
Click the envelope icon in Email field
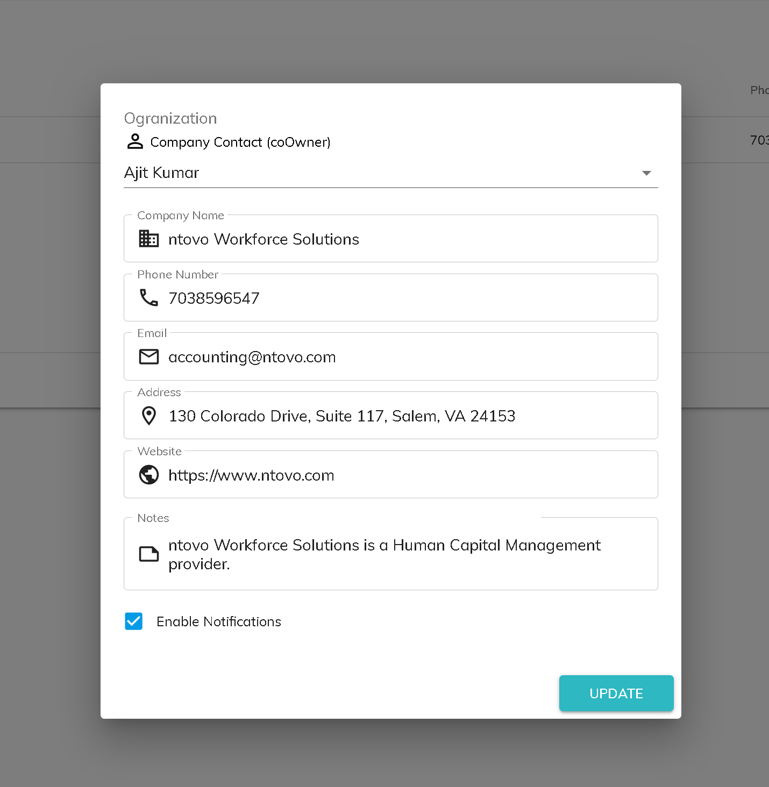click(x=149, y=357)
